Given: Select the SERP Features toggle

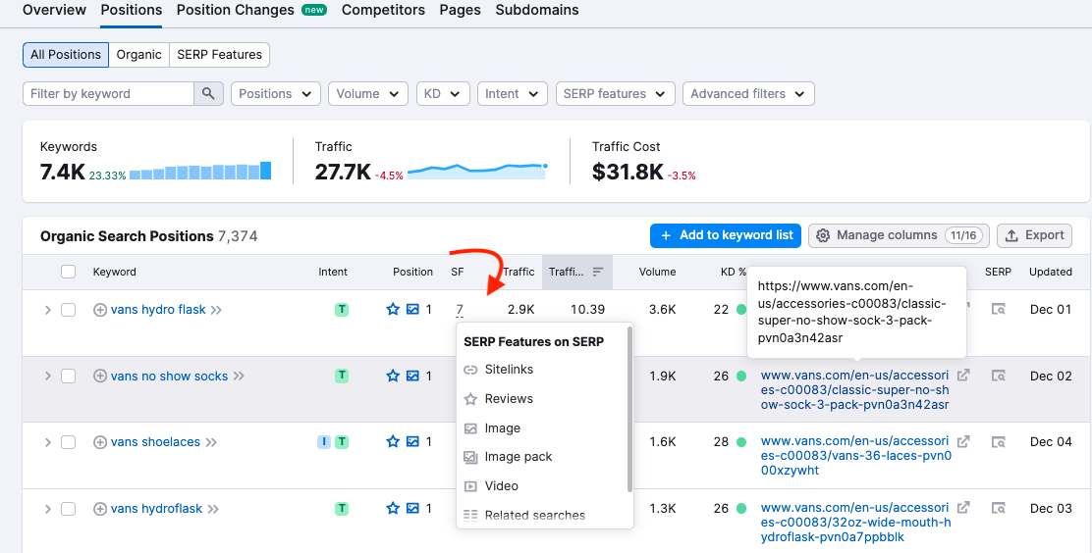Looking at the screenshot, I should (219, 55).
